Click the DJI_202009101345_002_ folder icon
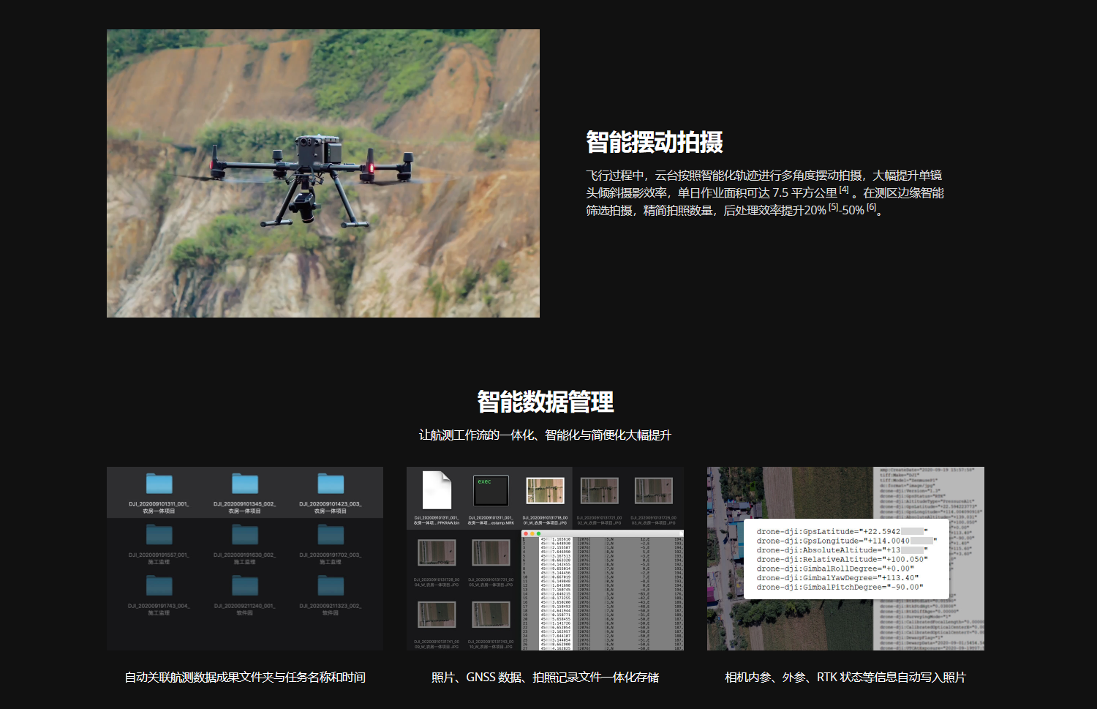 (x=245, y=484)
